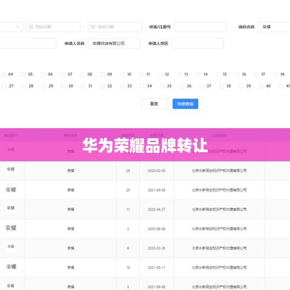290x290 pixels.
Task: Check the class 18 checkbox
Action: pos(275,74)
